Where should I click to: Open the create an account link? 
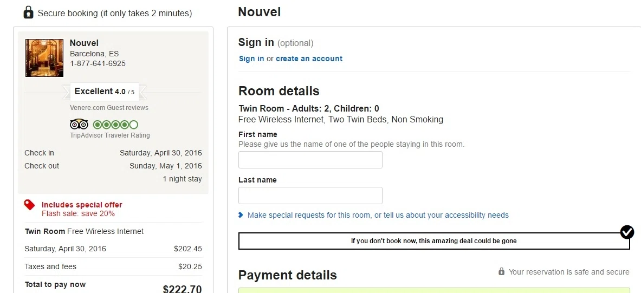pyautogui.click(x=309, y=58)
